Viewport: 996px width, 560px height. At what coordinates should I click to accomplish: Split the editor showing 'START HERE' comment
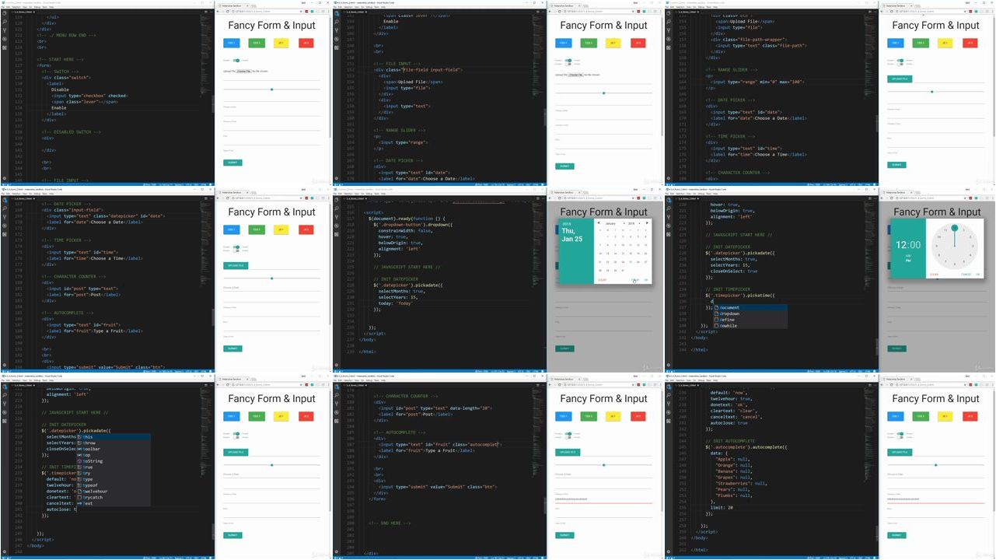pyautogui.click(x=206, y=12)
